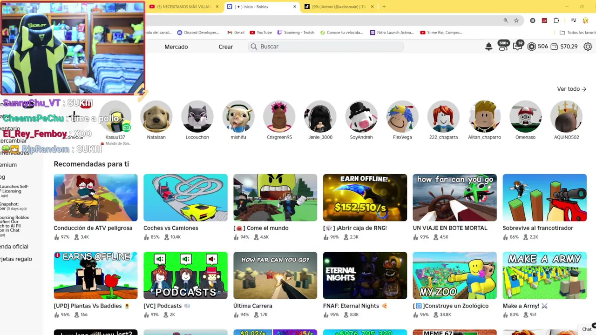Open friend avatar Kasuu137

tap(115, 116)
